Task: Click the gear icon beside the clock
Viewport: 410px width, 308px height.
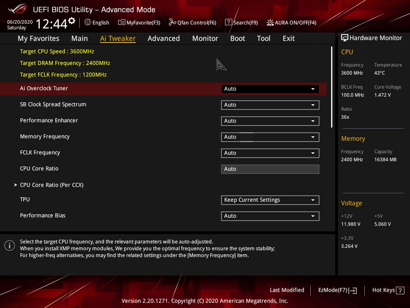Action: point(72,20)
